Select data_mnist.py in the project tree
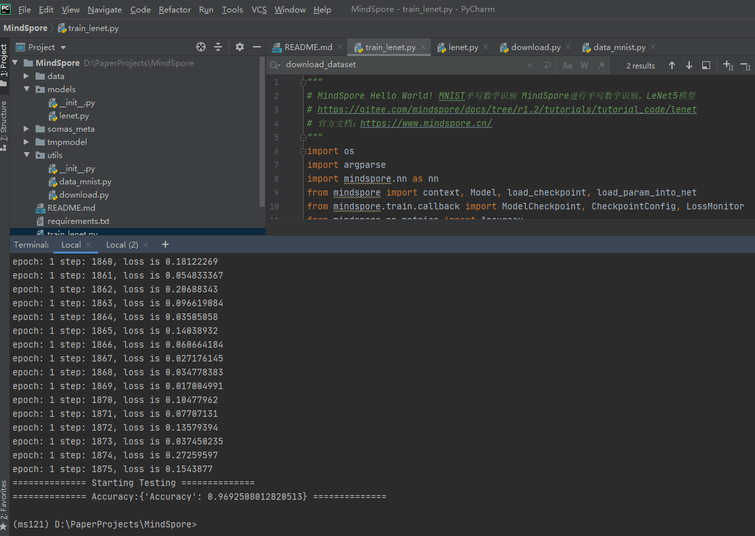This screenshot has height=536, width=755. 85,182
